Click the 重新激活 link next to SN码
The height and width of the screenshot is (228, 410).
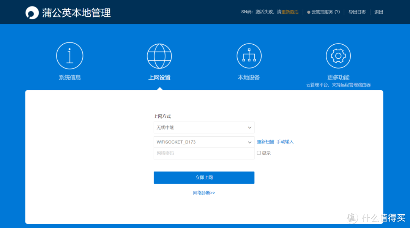click(290, 12)
